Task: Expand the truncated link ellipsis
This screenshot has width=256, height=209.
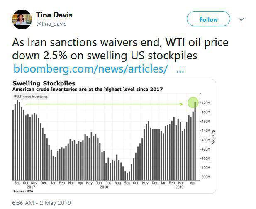Action: [x=180, y=68]
